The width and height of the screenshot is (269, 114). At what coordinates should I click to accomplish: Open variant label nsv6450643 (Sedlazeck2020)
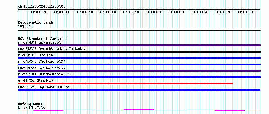point(42,61)
